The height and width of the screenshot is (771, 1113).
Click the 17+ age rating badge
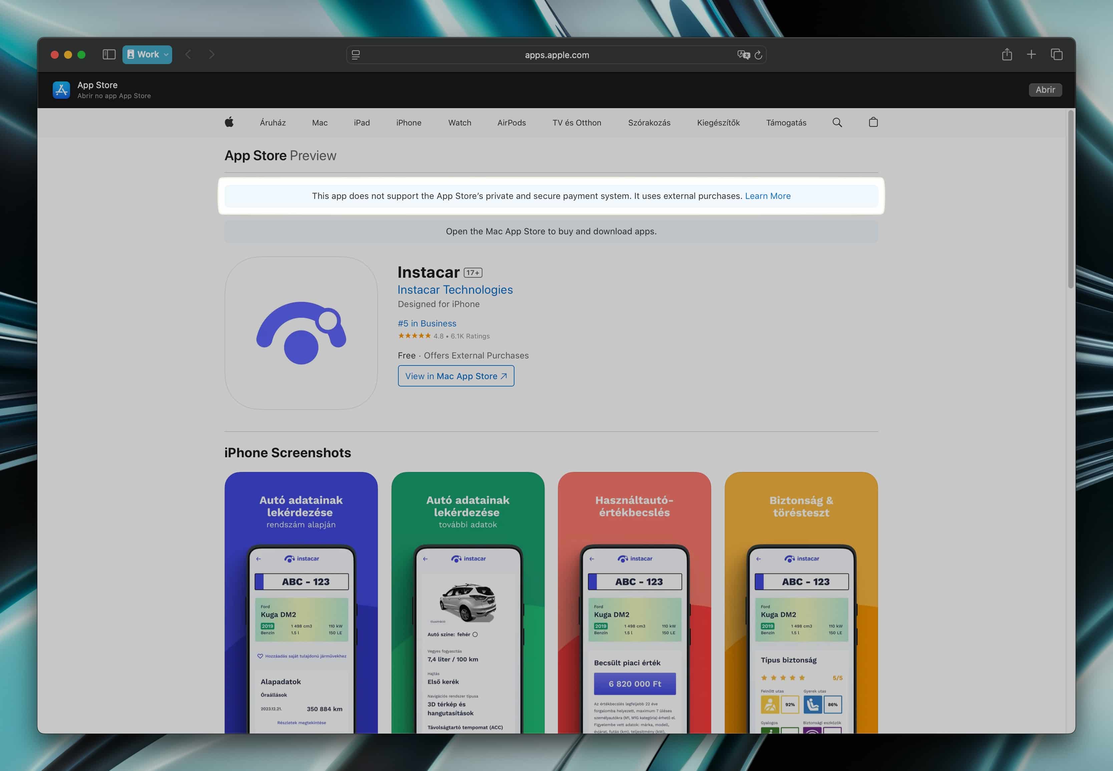click(x=473, y=272)
